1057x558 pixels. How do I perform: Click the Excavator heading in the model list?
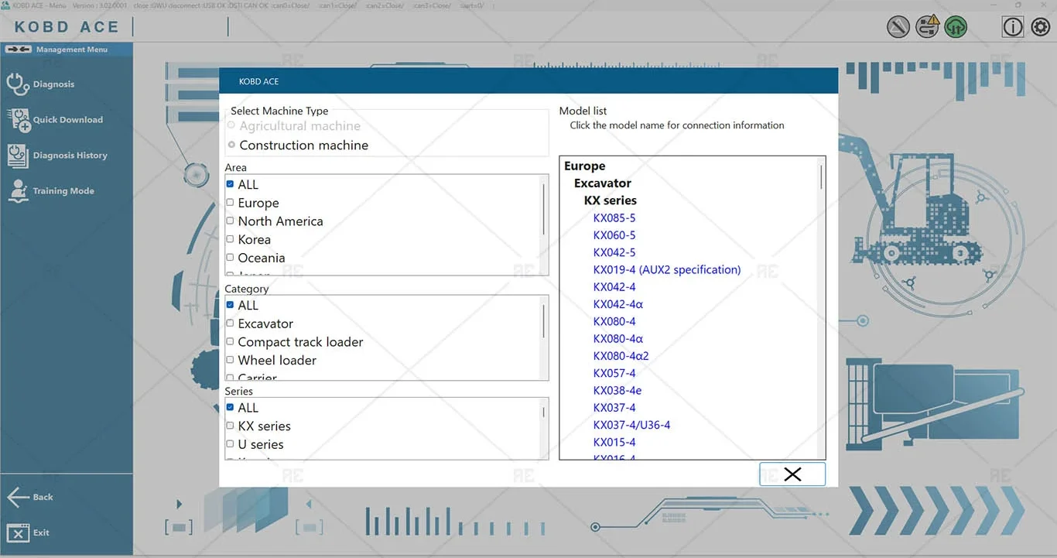click(x=603, y=183)
